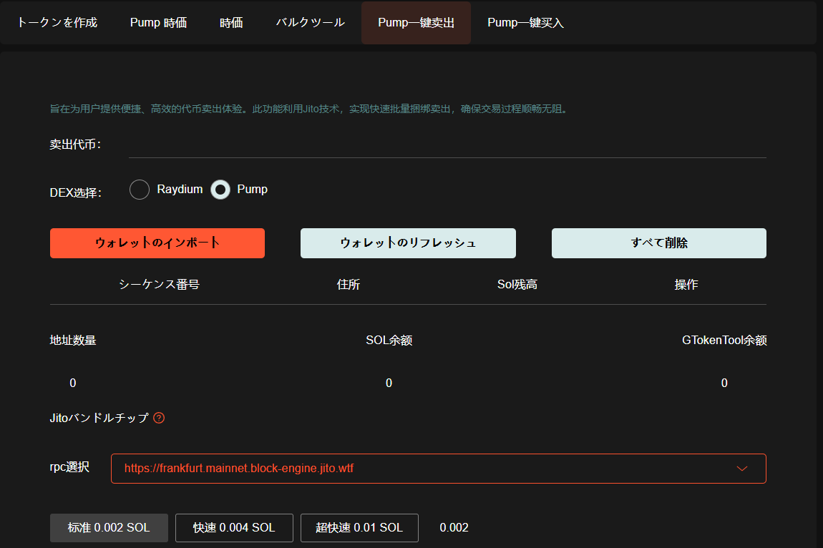Image resolution: width=823 pixels, height=548 pixels.
Task: Select the Pump一键卖出 tab
Action: (x=416, y=23)
